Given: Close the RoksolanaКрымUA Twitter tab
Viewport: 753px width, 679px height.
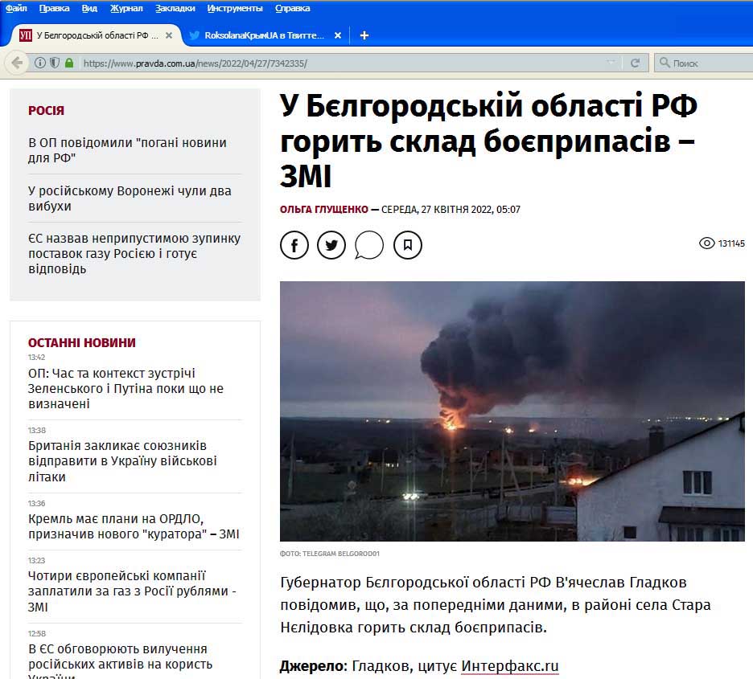Looking at the screenshot, I should pyautogui.click(x=338, y=35).
